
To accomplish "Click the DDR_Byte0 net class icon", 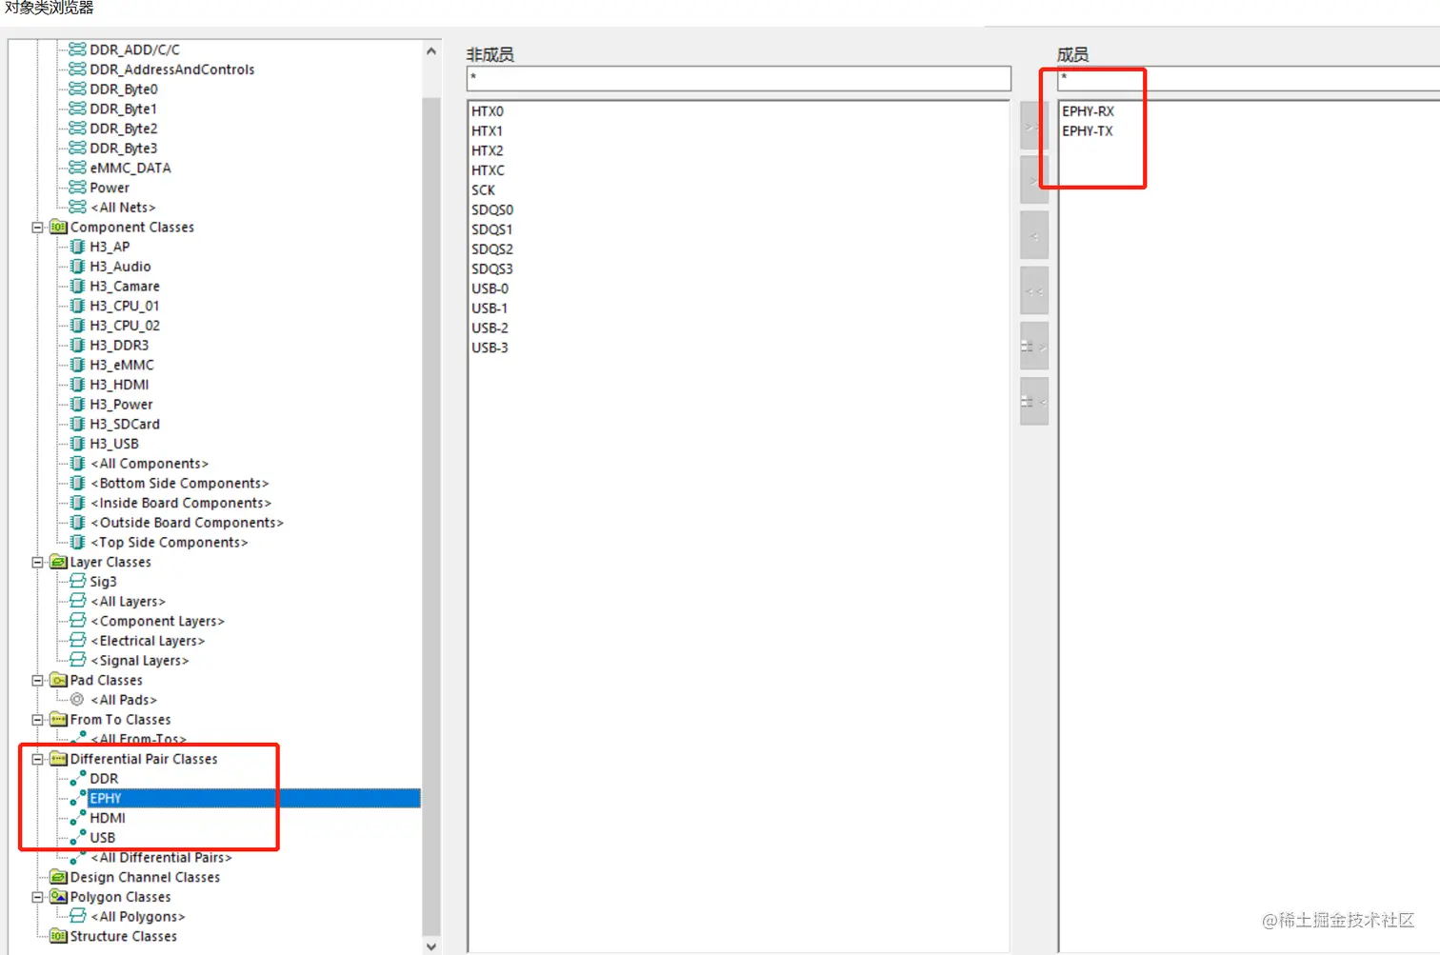I will point(78,89).
